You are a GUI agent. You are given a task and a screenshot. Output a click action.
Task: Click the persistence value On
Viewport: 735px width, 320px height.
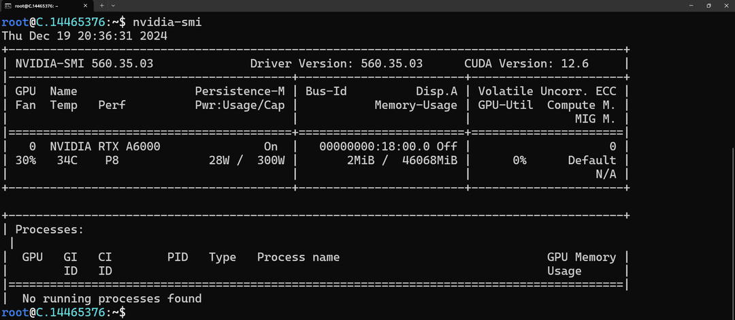tap(270, 146)
